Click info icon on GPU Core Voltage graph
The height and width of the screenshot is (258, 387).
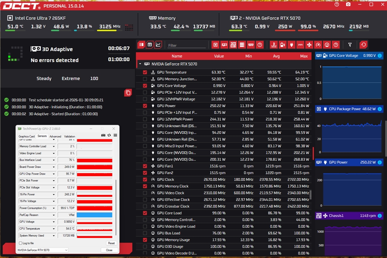(x=380, y=56)
